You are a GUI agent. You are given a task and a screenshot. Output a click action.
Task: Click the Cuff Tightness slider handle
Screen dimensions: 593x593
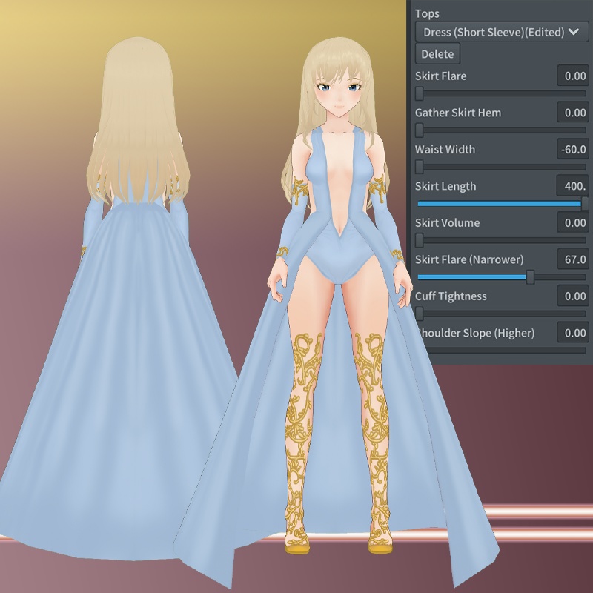[x=419, y=314]
